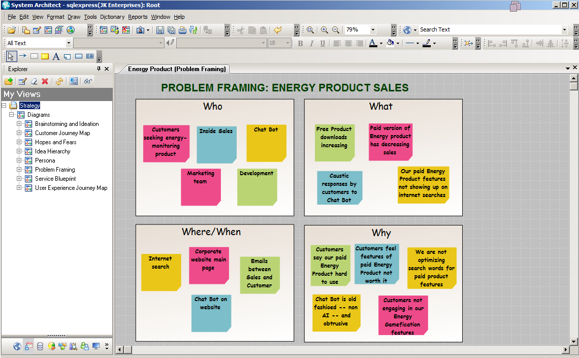Set right text alignment
Image resolution: width=579 pixels, height=358 pixels.
tap(359, 44)
